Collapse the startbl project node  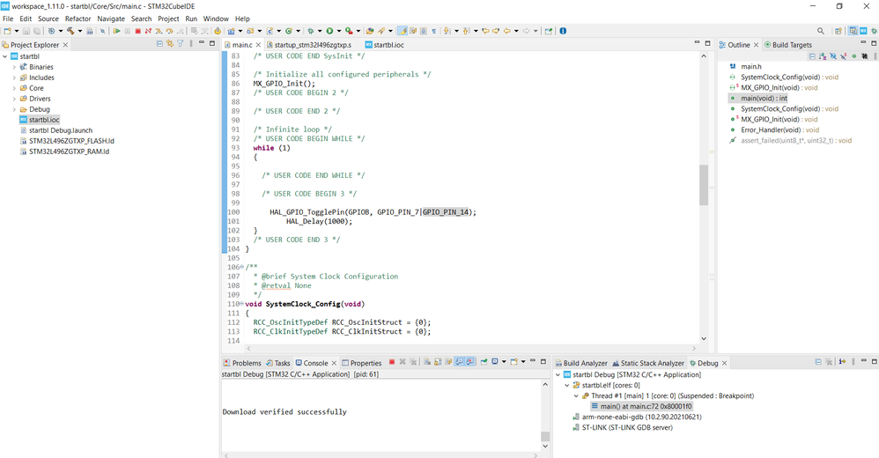[5, 56]
